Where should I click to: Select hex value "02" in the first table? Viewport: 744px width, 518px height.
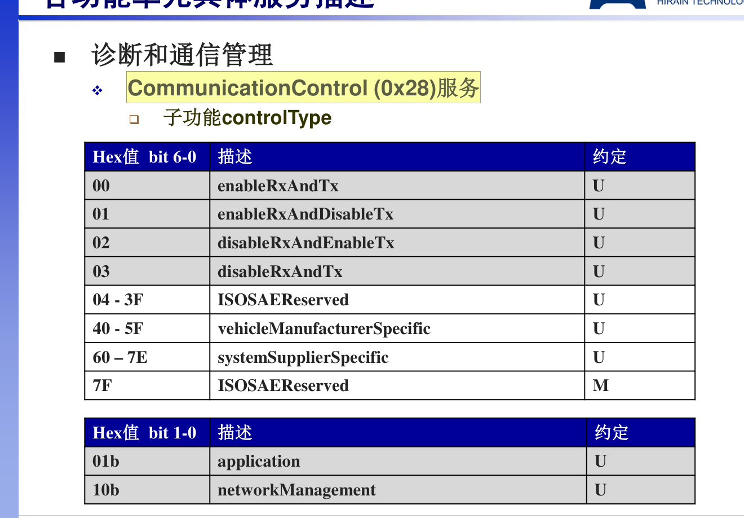pos(147,243)
